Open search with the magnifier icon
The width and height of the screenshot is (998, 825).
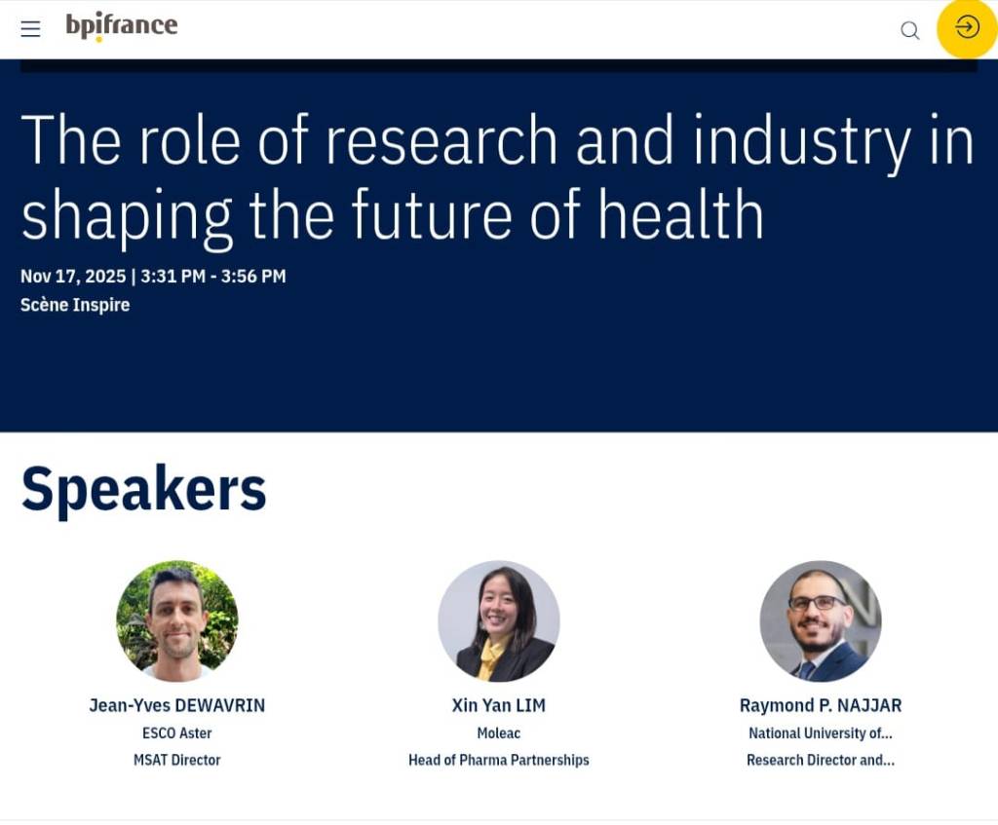point(909,30)
